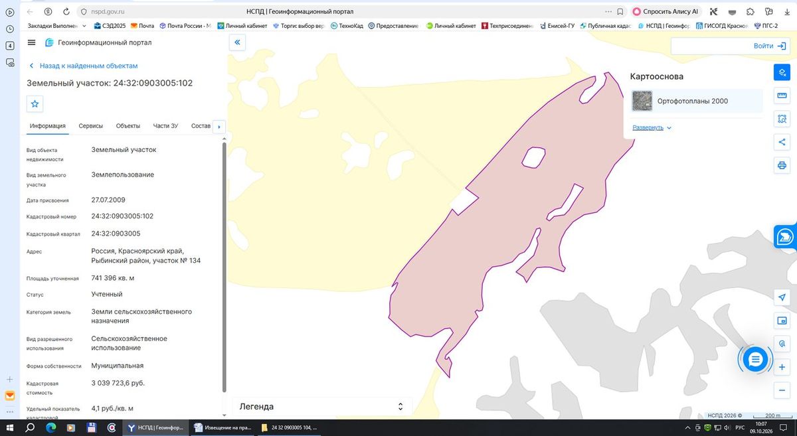797x436 pixels.
Task: Open the Енисей-ГУ bookmark
Action: coord(557,26)
